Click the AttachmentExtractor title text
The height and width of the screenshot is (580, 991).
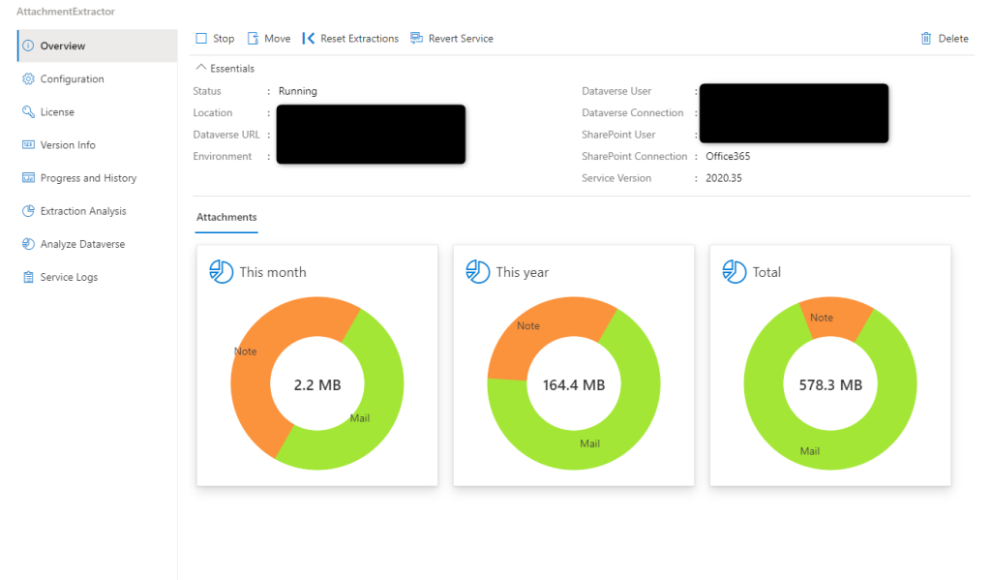click(66, 12)
